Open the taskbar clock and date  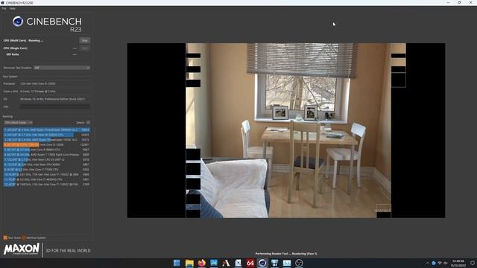pos(458,263)
